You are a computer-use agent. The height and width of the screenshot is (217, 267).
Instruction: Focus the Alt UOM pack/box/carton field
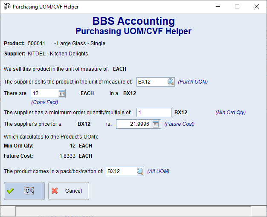click(121, 171)
